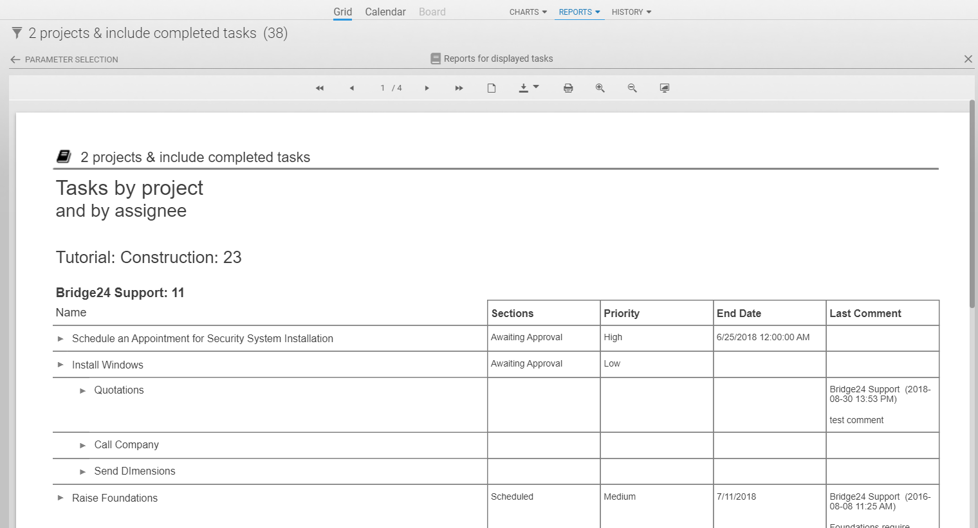Jump to last report page
978x528 pixels.
pos(459,88)
